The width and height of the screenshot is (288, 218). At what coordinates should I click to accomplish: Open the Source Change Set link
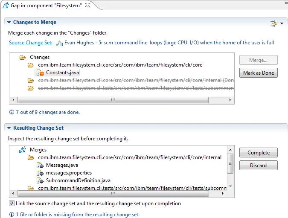(x=31, y=43)
